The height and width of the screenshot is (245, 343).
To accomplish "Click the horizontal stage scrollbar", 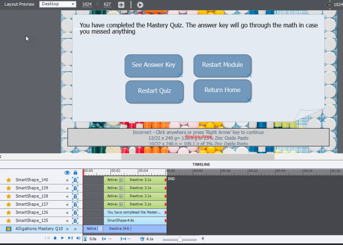I will (198, 157).
